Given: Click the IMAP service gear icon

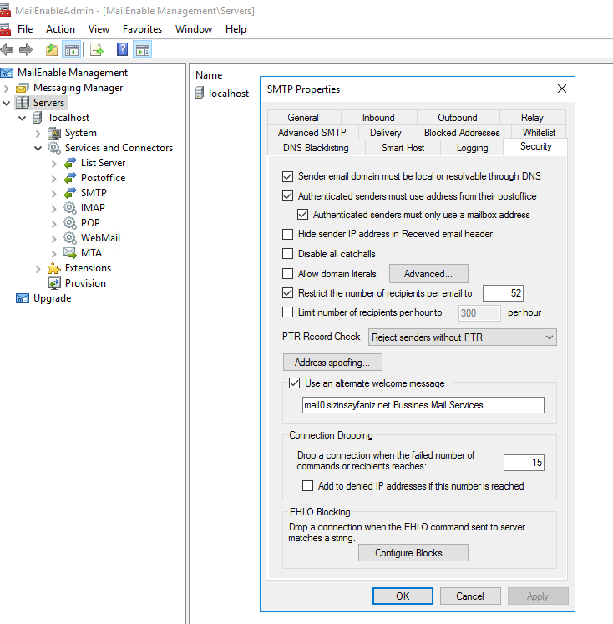Looking at the screenshot, I should click(70, 208).
